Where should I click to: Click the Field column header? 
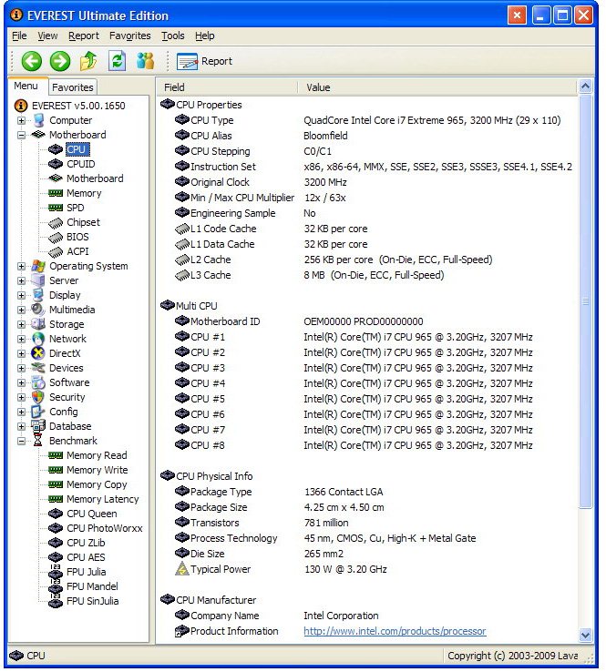[x=227, y=87]
